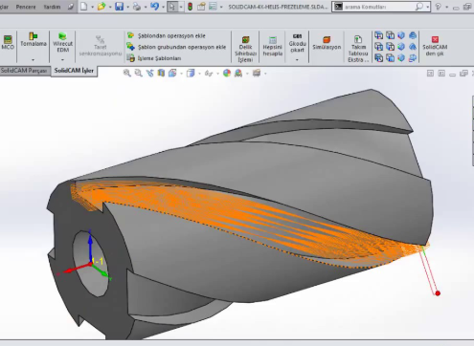Click the Help question mark icon
The width and height of the screenshot is (474, 346).
coord(439,7)
